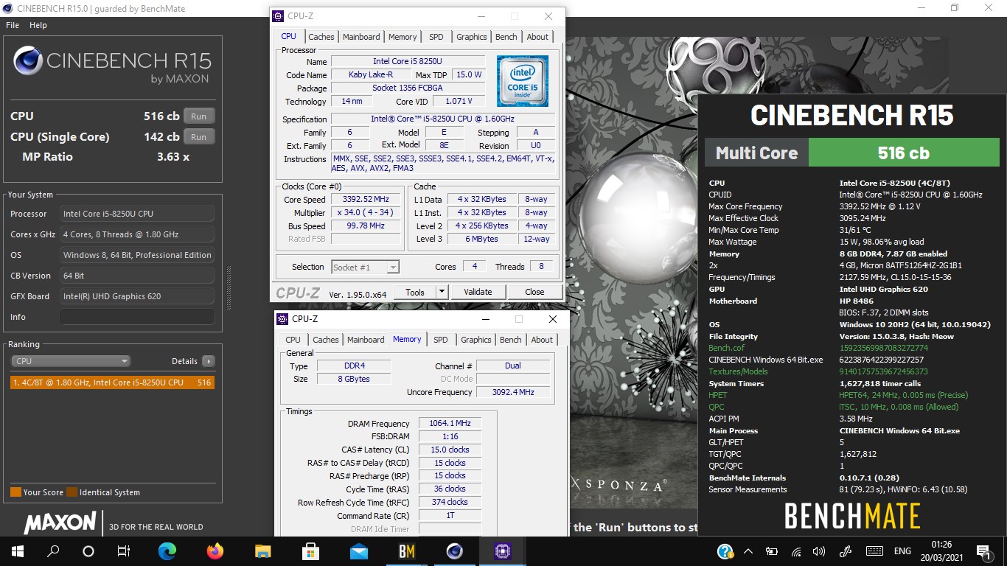Click the Intel Core i5 logo badge
1007x566 pixels.
click(x=522, y=81)
